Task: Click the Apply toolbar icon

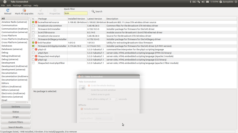Action: 40,10
